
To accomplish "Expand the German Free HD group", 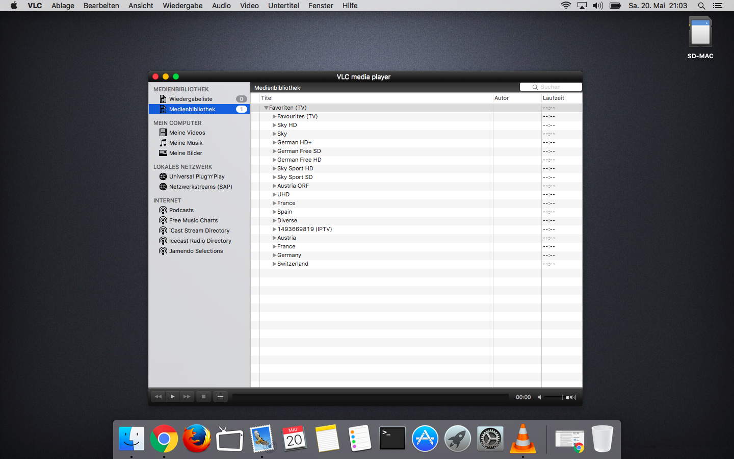I will (x=274, y=160).
